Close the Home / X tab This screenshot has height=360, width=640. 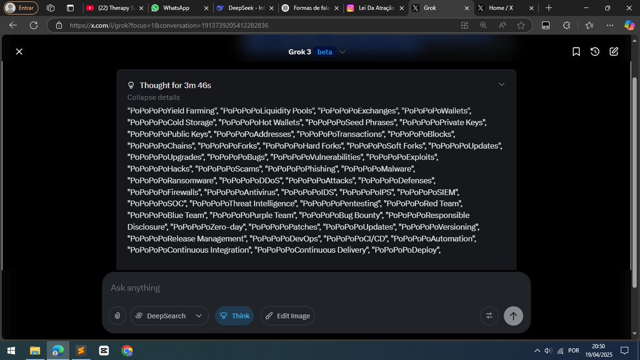532,8
